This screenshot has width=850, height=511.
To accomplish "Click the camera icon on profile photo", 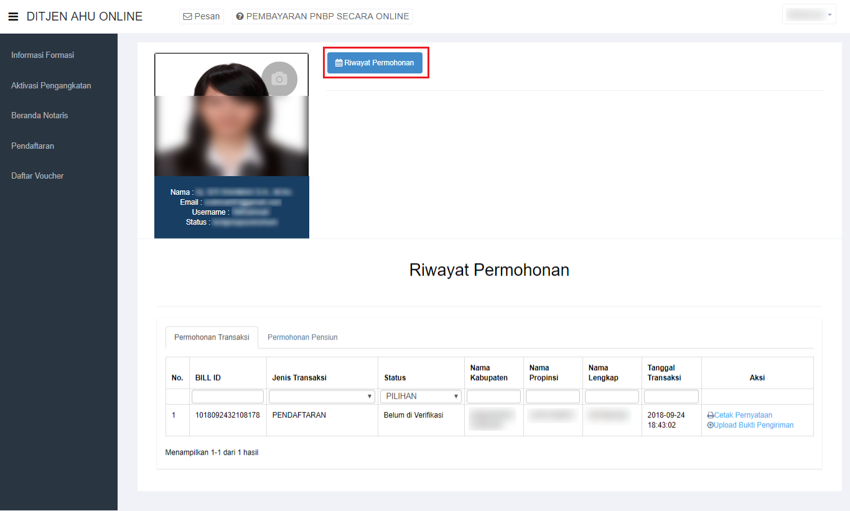I will tap(279, 79).
